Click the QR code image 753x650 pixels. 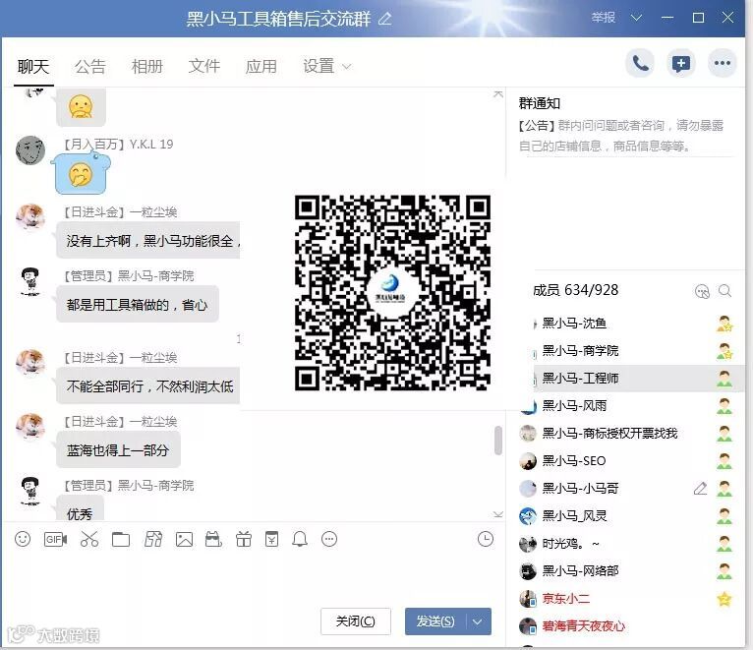(x=392, y=293)
